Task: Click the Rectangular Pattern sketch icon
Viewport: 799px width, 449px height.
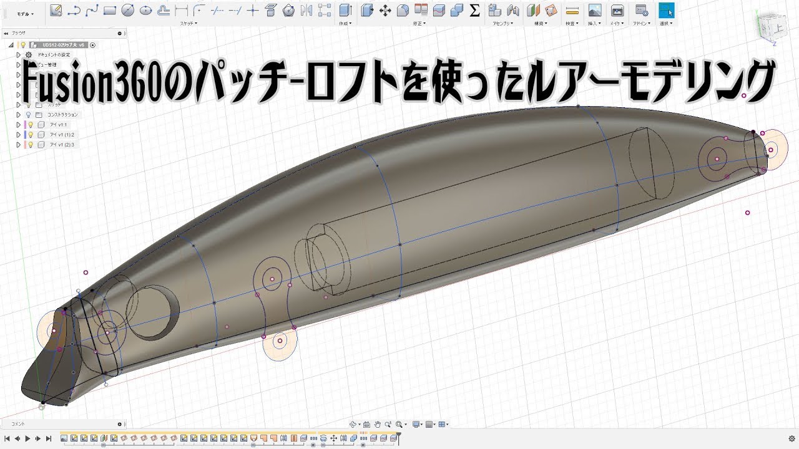Action: [x=325, y=10]
